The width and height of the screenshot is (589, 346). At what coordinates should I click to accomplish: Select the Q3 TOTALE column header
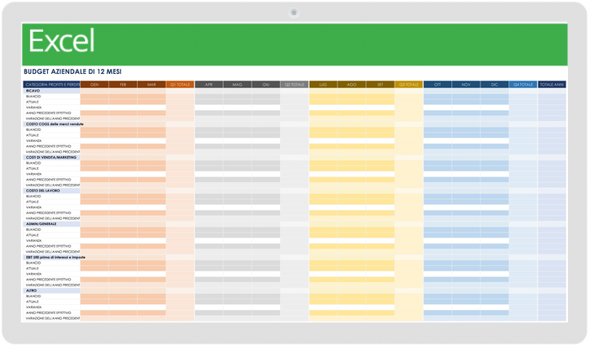(409, 85)
